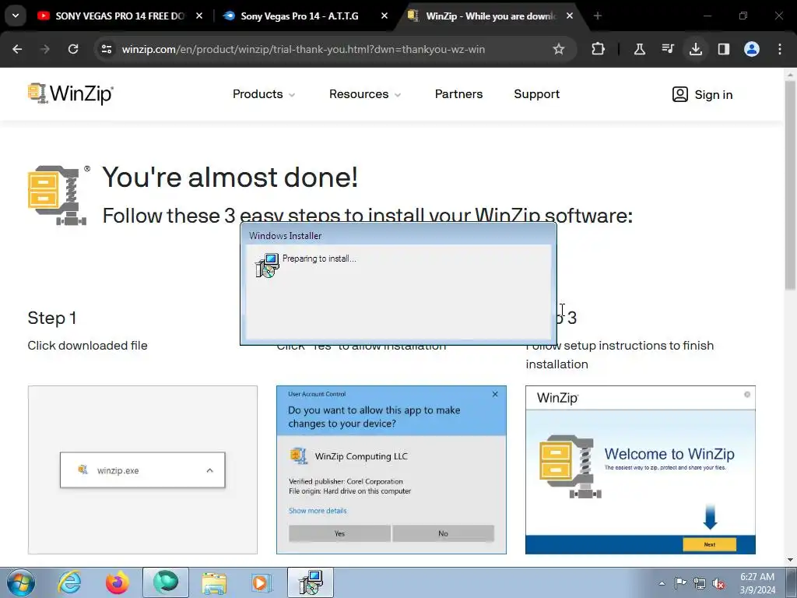The height and width of the screenshot is (598, 797).
Task: Click the yellow Next button image
Action: (710, 544)
